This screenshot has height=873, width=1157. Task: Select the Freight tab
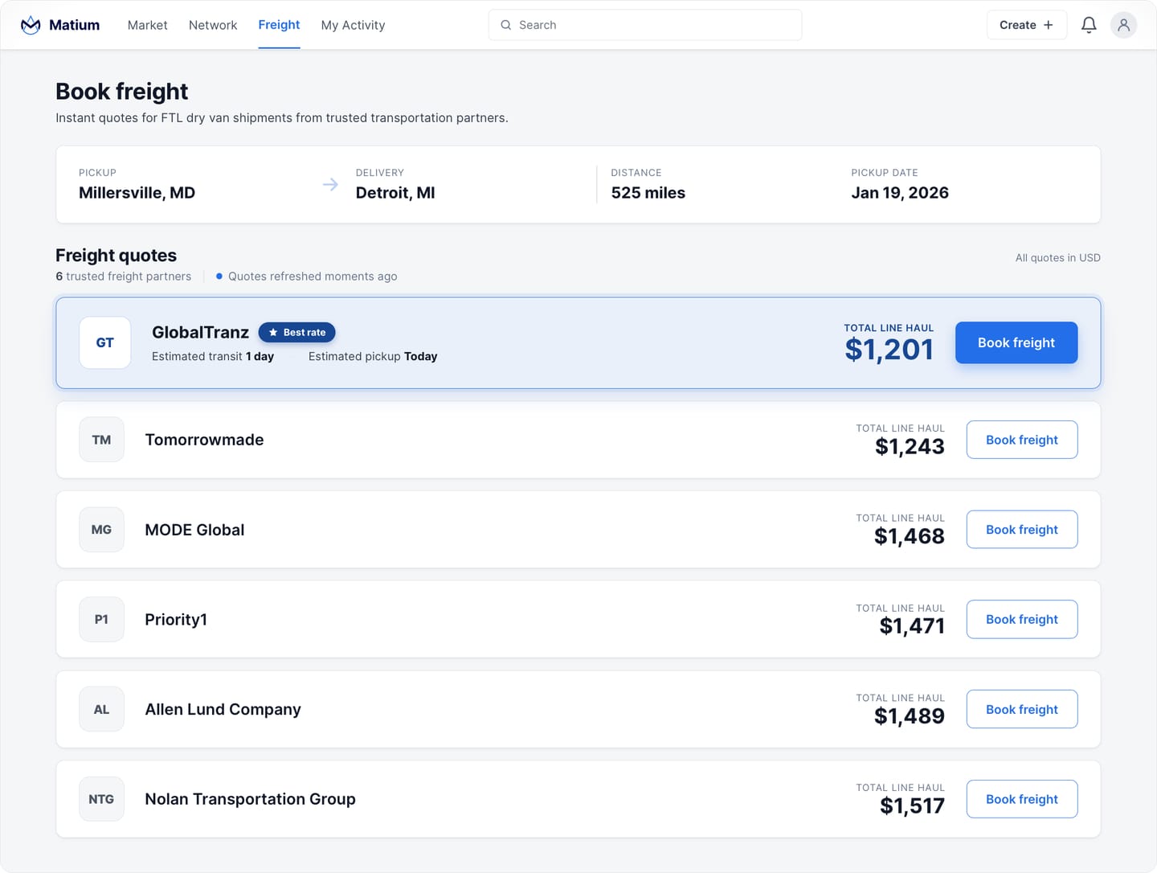point(279,25)
